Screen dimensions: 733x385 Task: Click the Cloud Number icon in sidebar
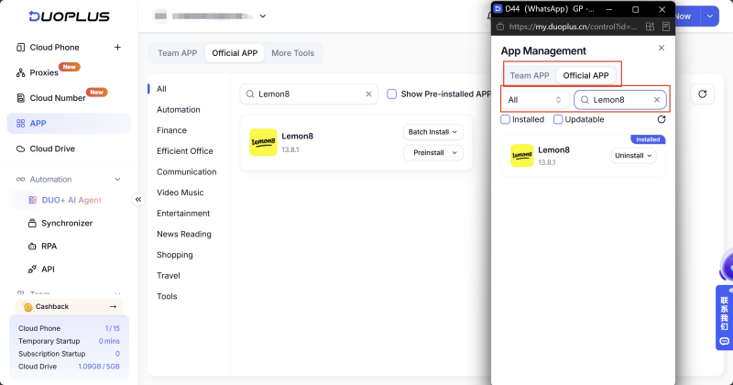(20, 98)
